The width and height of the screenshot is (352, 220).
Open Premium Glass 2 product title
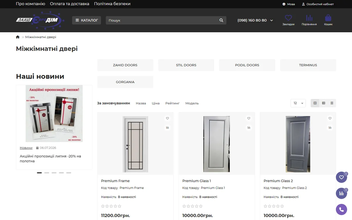point(278,181)
